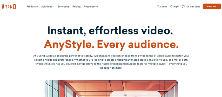Go to the Enterprise page
222x97 pixels.
(63, 7)
